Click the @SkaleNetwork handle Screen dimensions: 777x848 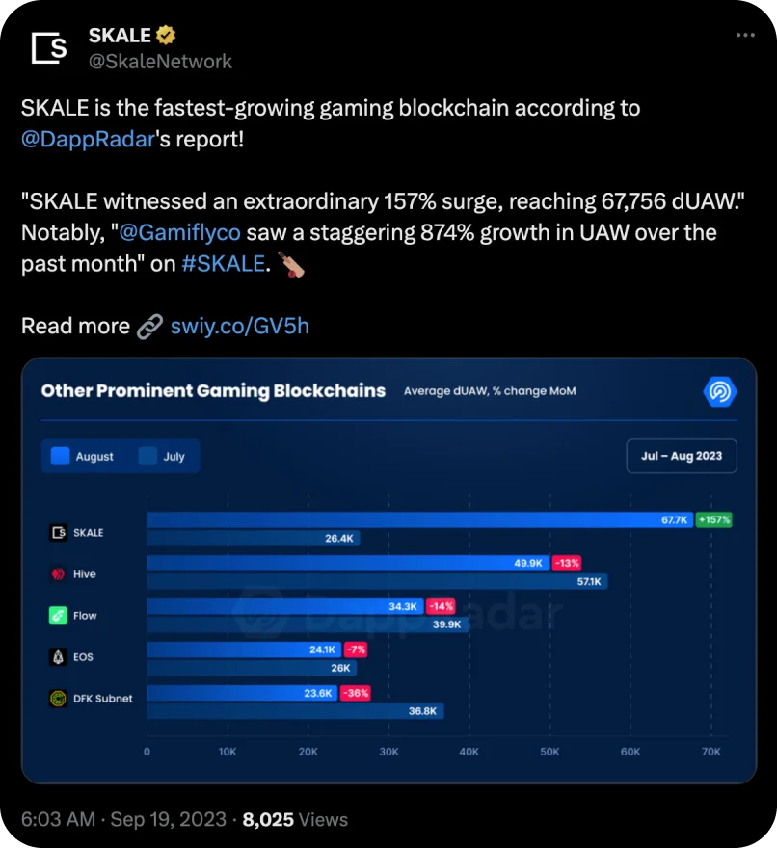[160, 61]
